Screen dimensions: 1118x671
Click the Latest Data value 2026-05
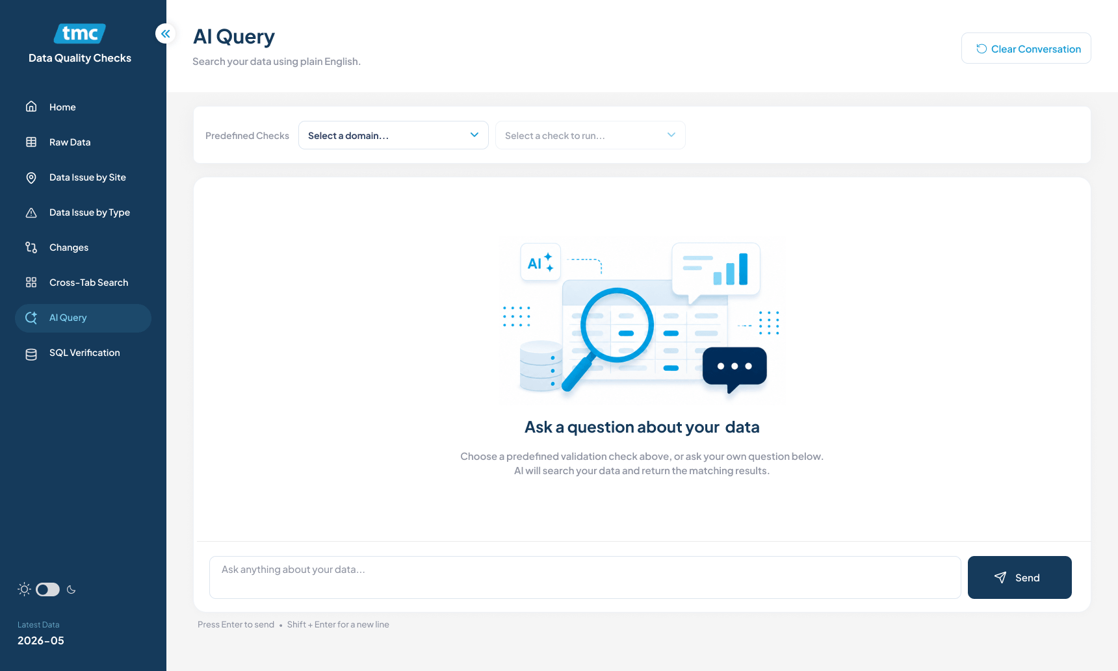coord(41,640)
